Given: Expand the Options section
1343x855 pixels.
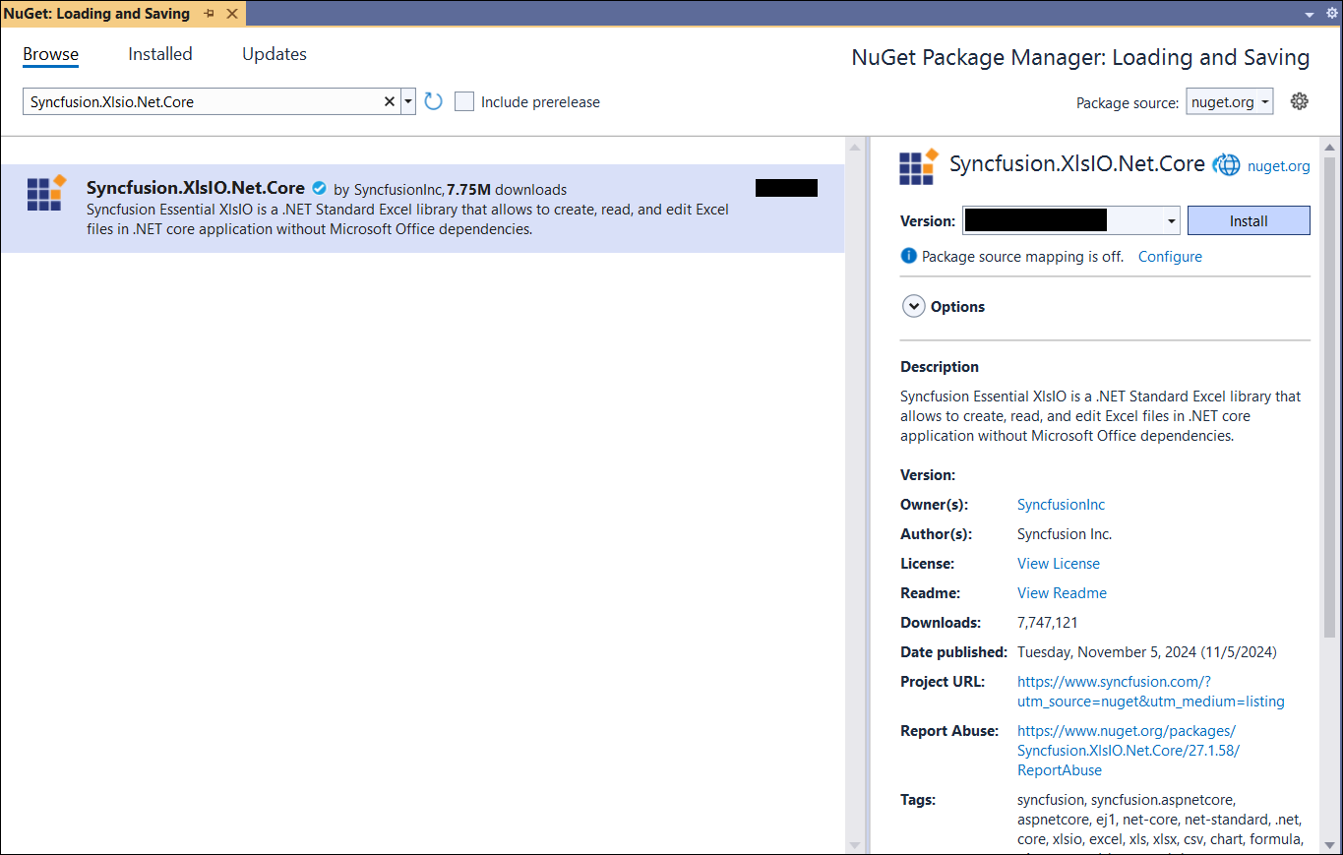Looking at the screenshot, I should click(x=914, y=306).
